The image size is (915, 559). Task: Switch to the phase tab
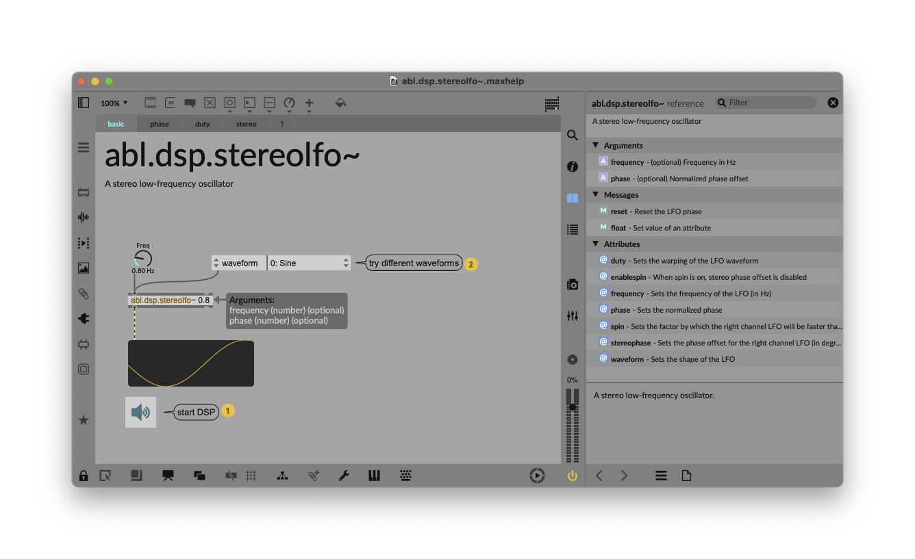(x=160, y=124)
